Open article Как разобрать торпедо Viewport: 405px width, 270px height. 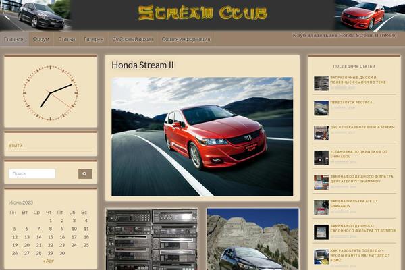(360, 255)
